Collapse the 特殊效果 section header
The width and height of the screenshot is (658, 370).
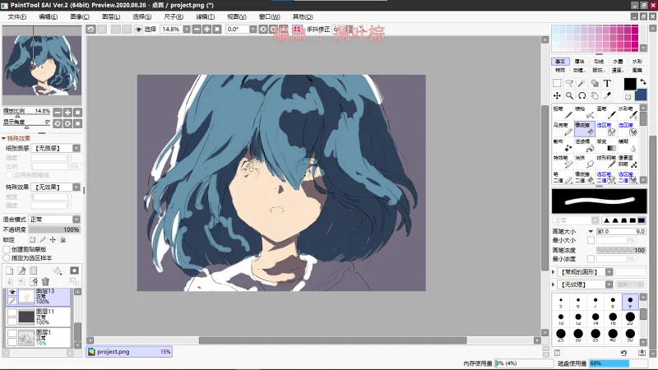coord(16,138)
